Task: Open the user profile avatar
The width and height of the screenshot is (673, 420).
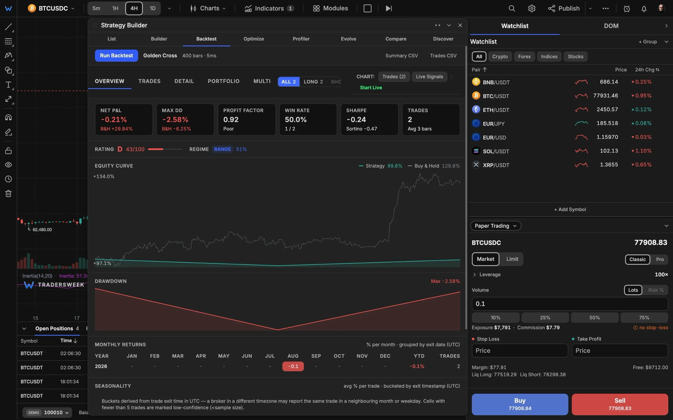Action: 661,8
